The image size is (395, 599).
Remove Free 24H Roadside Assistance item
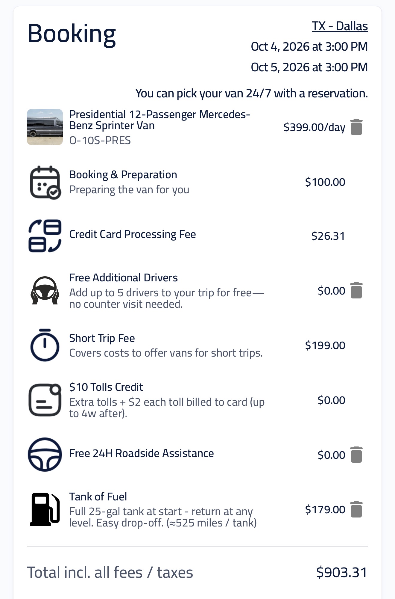click(356, 455)
